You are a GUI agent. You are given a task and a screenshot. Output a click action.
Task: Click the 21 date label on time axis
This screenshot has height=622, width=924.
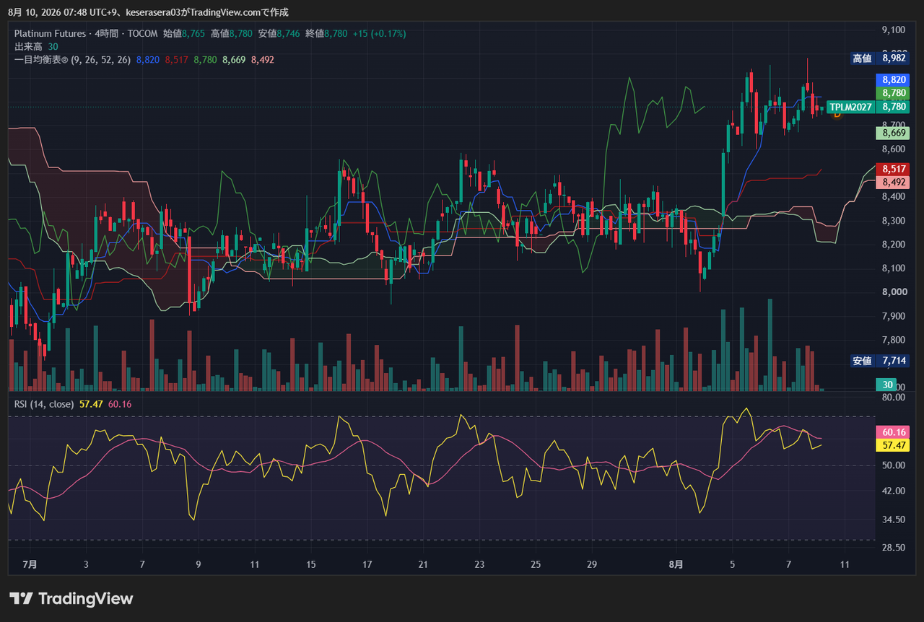tap(423, 564)
